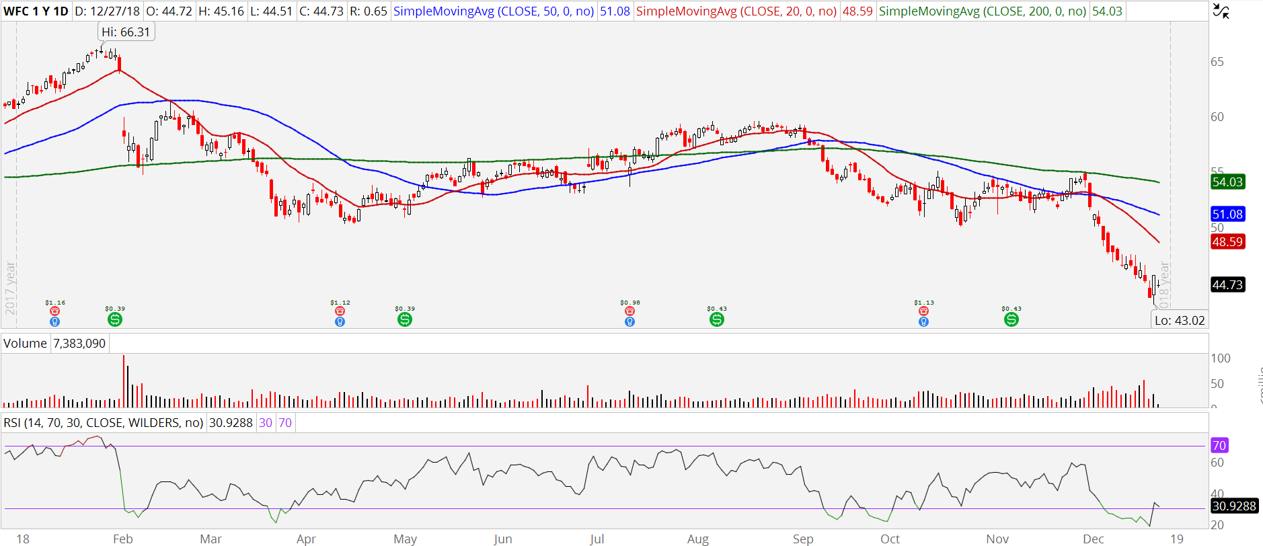The height and width of the screenshot is (546, 1263).
Task: Click the Jul label on time axis
Action: click(x=597, y=539)
